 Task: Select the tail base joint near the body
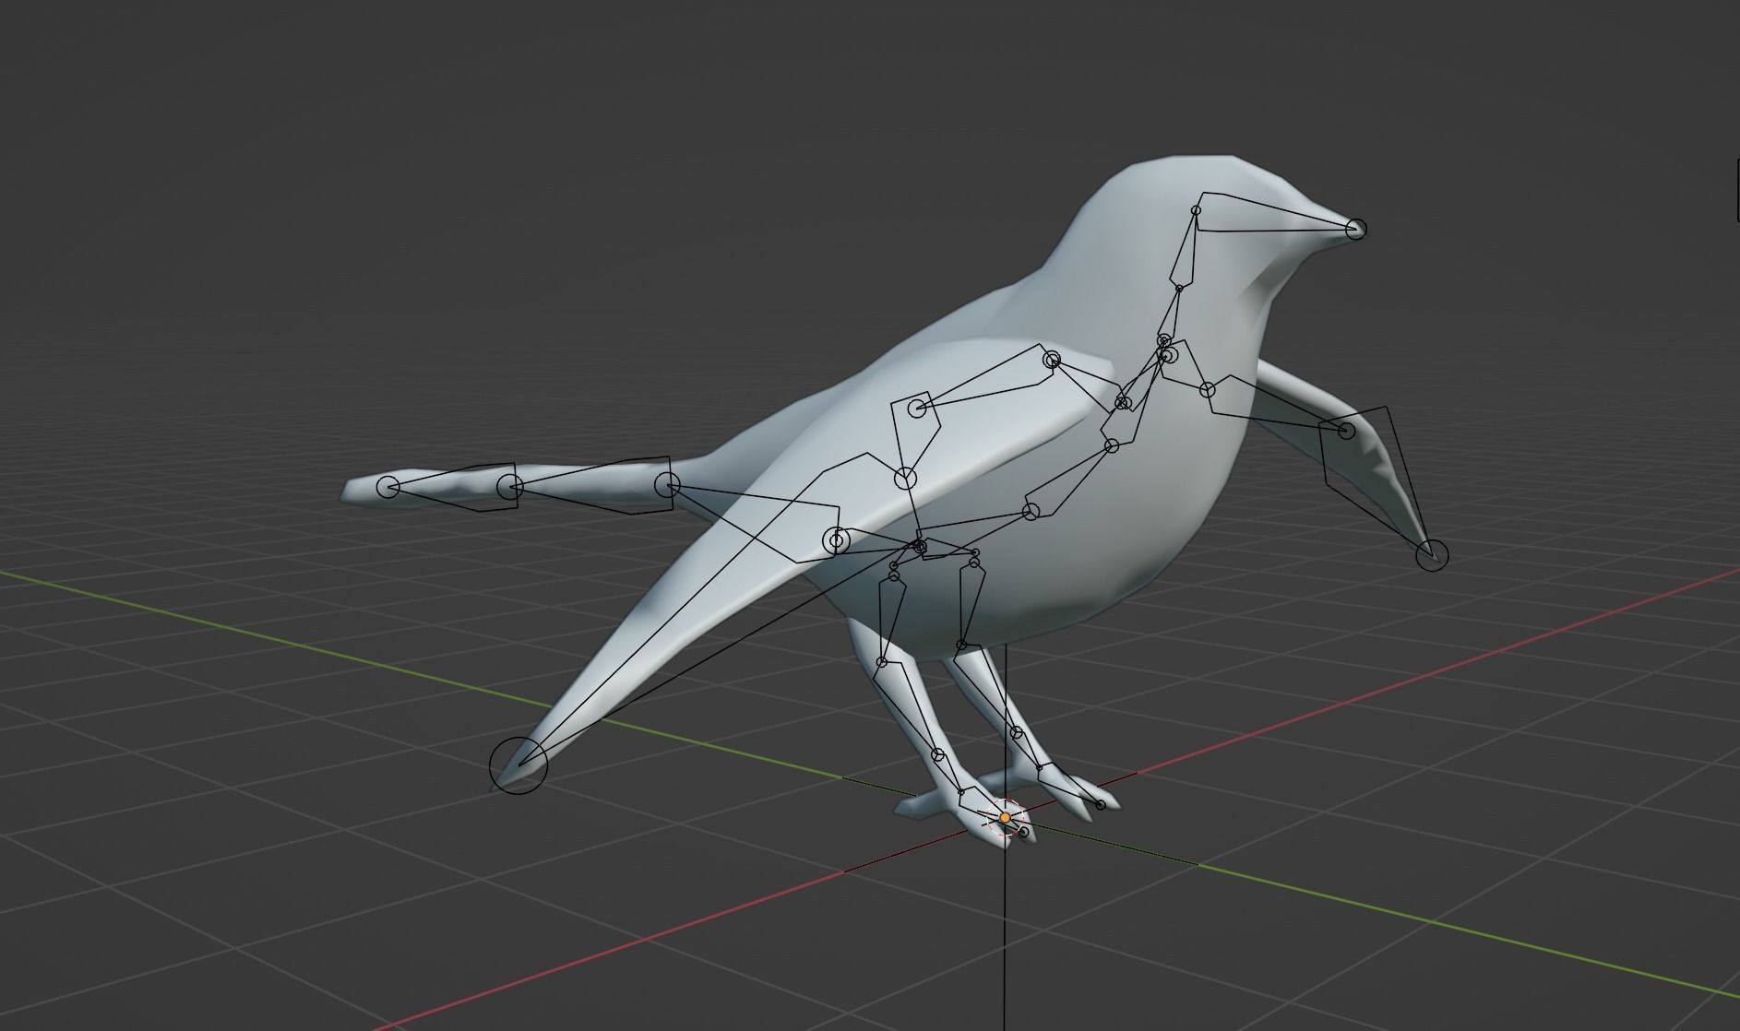[x=668, y=484]
